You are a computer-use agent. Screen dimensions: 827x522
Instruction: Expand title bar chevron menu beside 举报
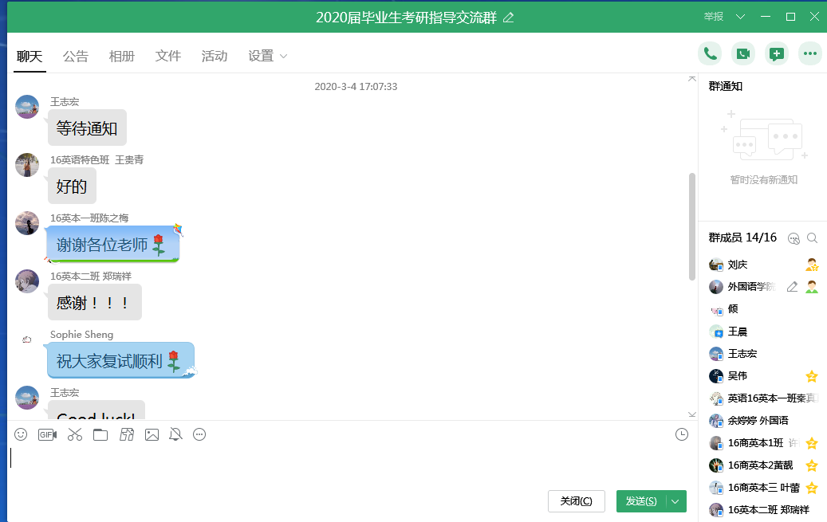click(x=740, y=17)
